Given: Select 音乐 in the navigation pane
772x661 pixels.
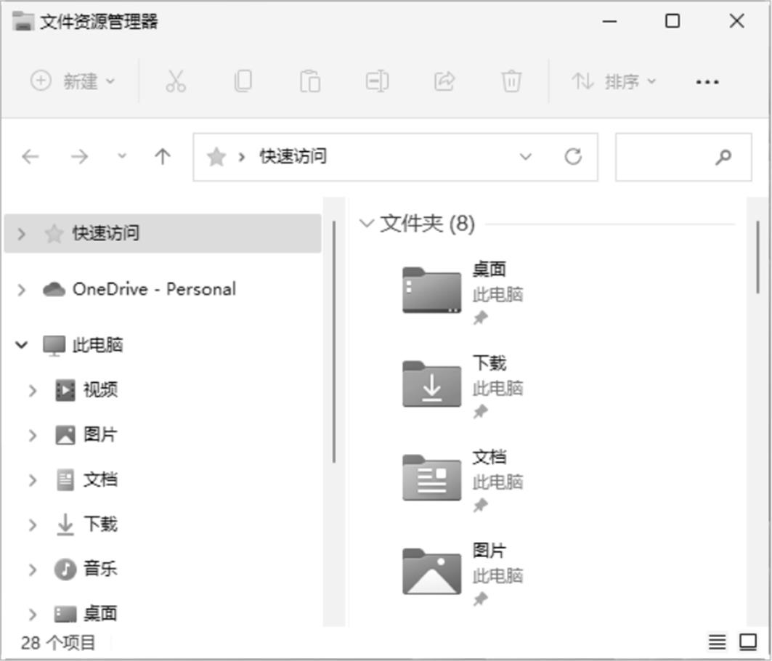Looking at the screenshot, I should [99, 569].
